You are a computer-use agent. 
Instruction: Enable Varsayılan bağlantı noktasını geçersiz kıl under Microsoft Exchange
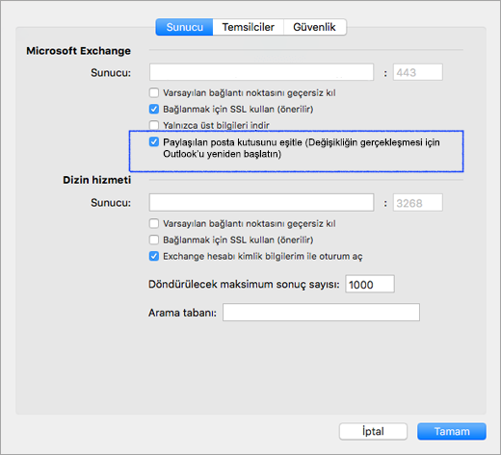[154, 93]
